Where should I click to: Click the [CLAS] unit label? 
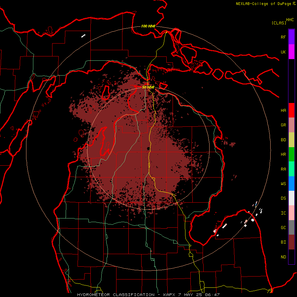pyautogui.click(x=279, y=23)
